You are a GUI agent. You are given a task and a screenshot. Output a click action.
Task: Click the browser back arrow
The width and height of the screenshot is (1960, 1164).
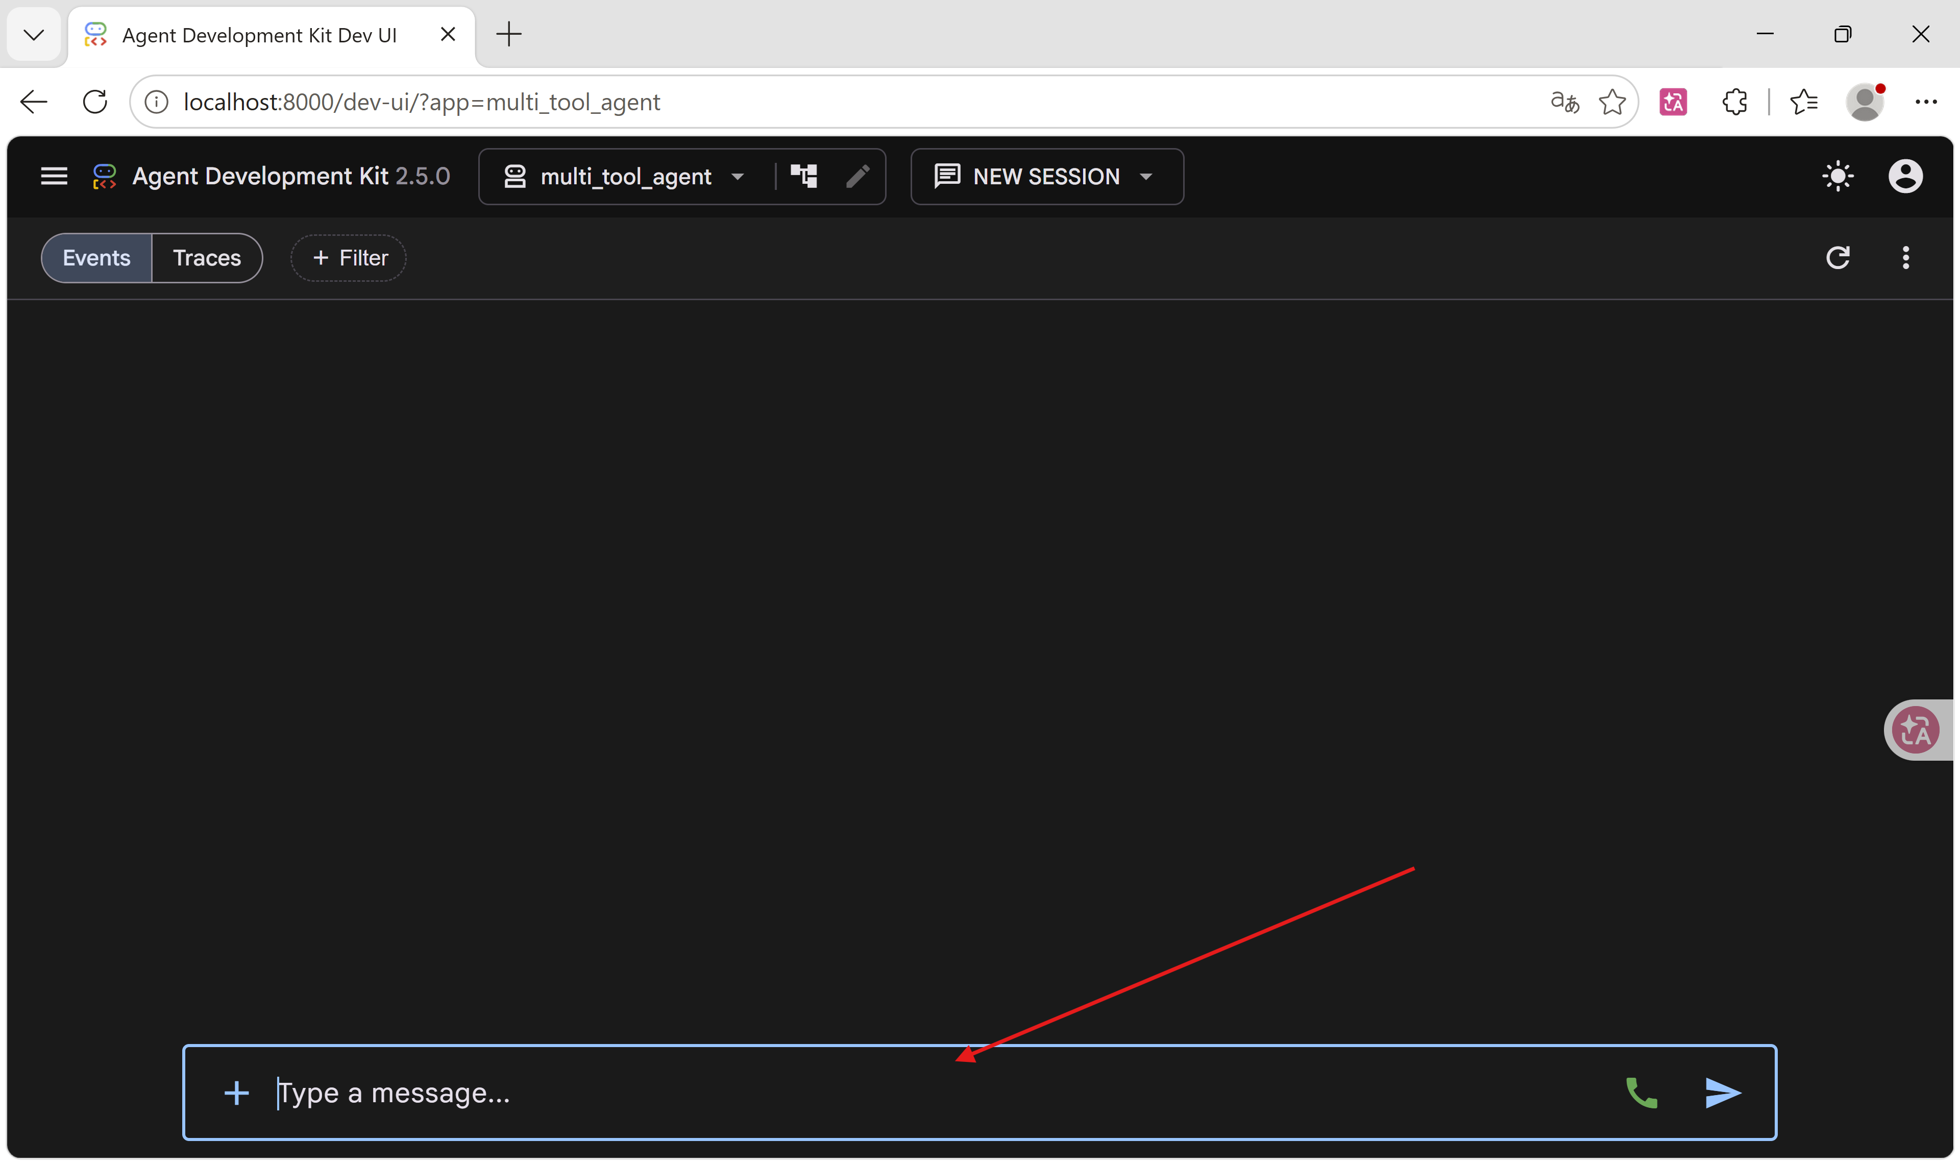[34, 102]
